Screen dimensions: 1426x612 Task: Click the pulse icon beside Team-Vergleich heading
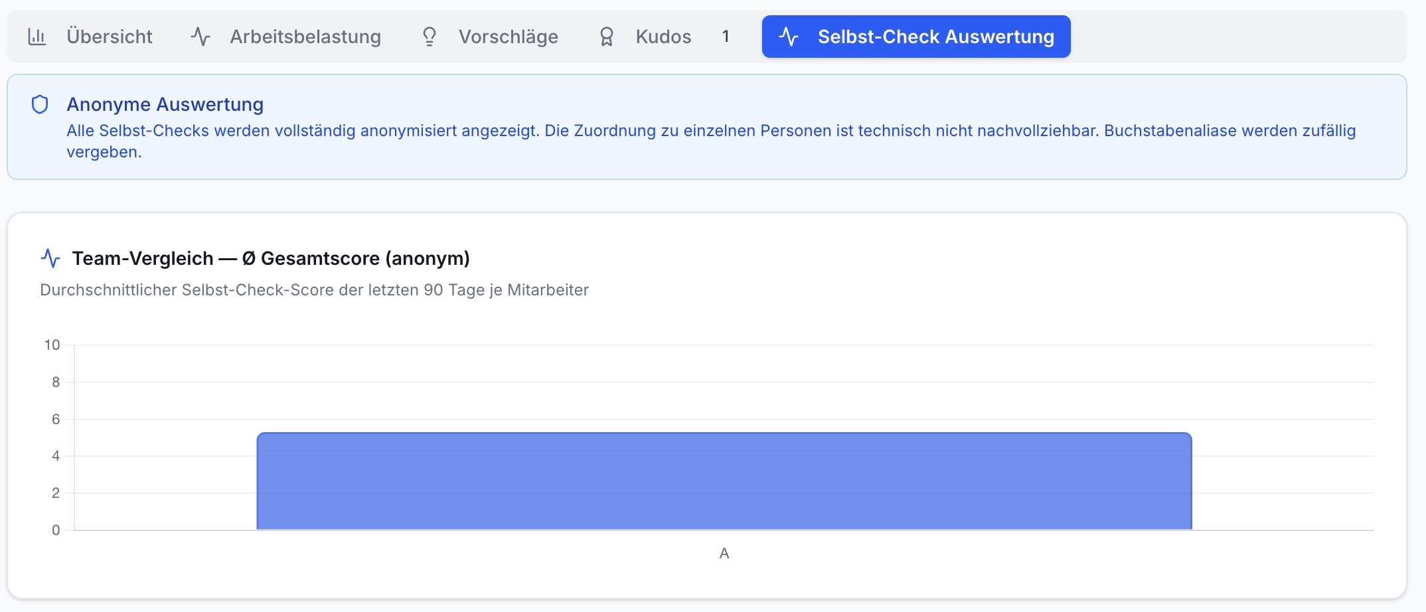[x=50, y=258]
